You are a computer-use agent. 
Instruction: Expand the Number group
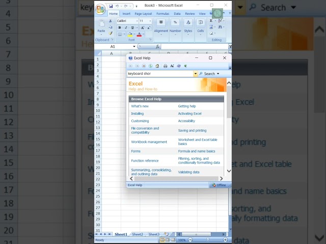pos(175,27)
